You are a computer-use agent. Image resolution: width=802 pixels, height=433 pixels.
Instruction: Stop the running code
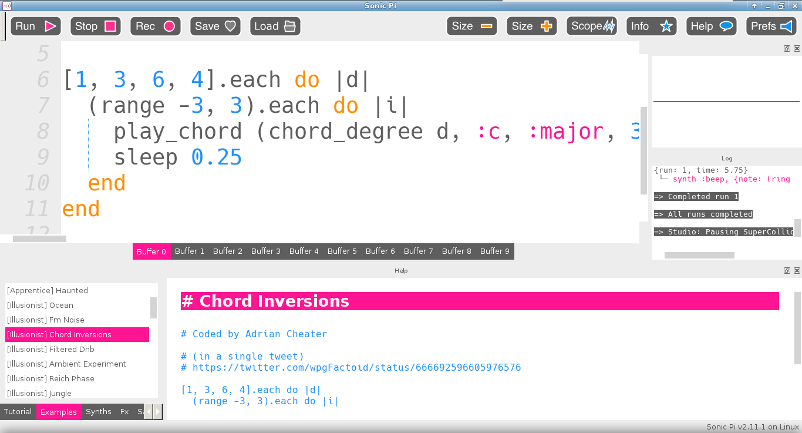pos(95,26)
